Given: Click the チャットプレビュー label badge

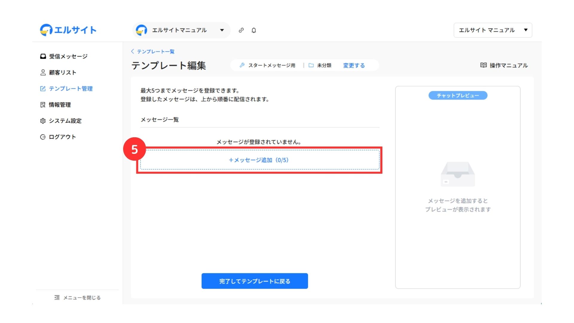Looking at the screenshot, I should [458, 95].
